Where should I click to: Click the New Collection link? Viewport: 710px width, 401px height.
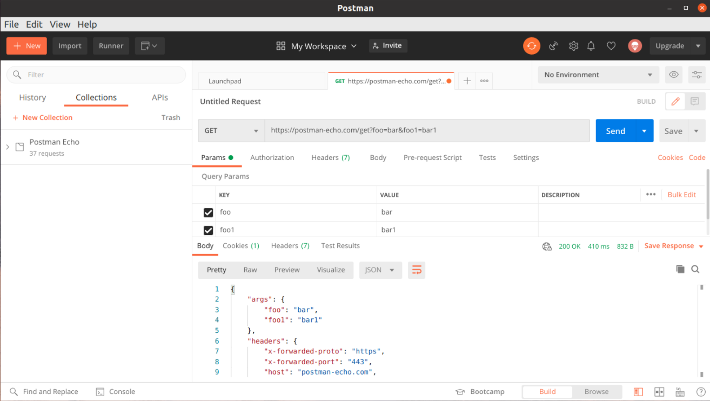point(47,118)
